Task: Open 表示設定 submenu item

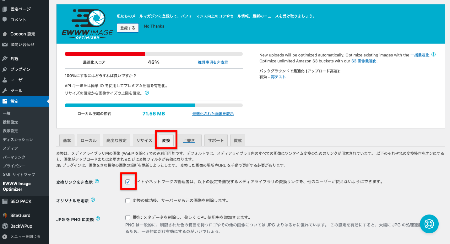Action: click(x=10, y=131)
